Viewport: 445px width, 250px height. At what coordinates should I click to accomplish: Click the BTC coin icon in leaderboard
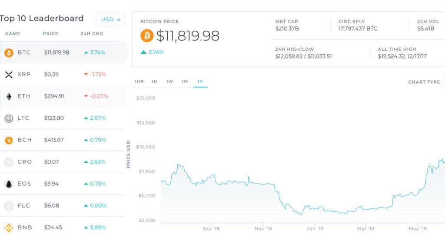pos(9,53)
